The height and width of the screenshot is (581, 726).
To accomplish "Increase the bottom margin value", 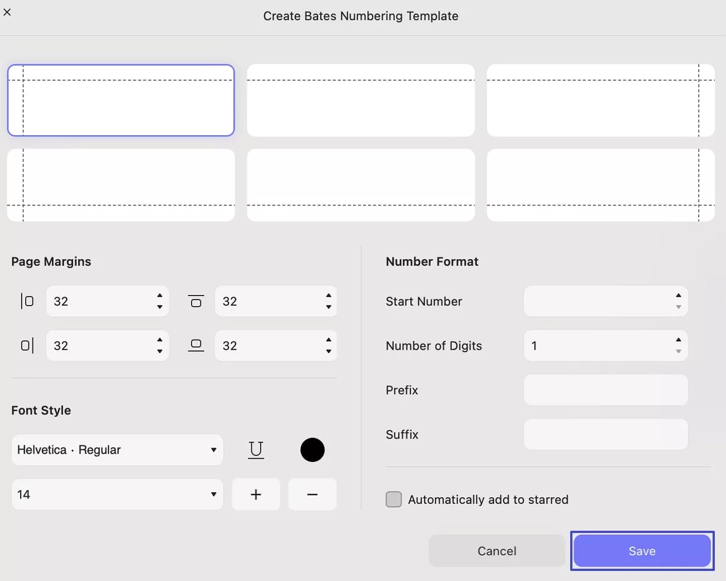I will (x=328, y=340).
